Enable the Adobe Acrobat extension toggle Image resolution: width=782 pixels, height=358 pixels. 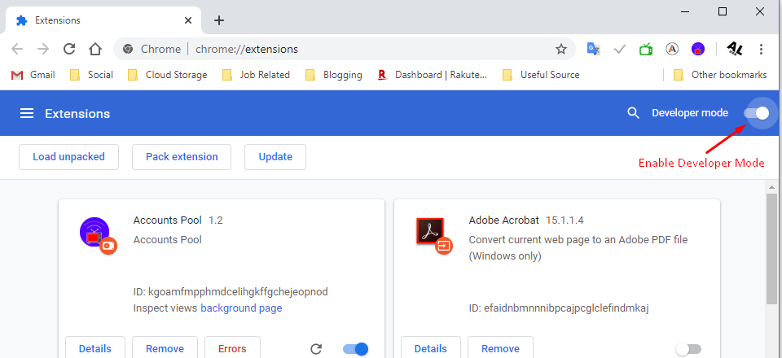[x=688, y=349]
